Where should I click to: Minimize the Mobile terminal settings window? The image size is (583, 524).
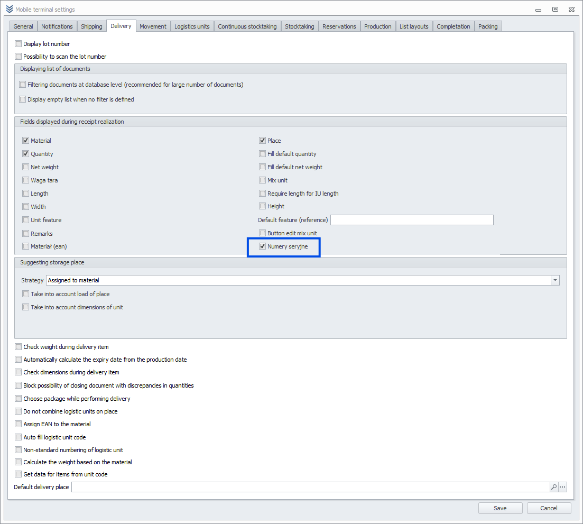[x=538, y=10]
